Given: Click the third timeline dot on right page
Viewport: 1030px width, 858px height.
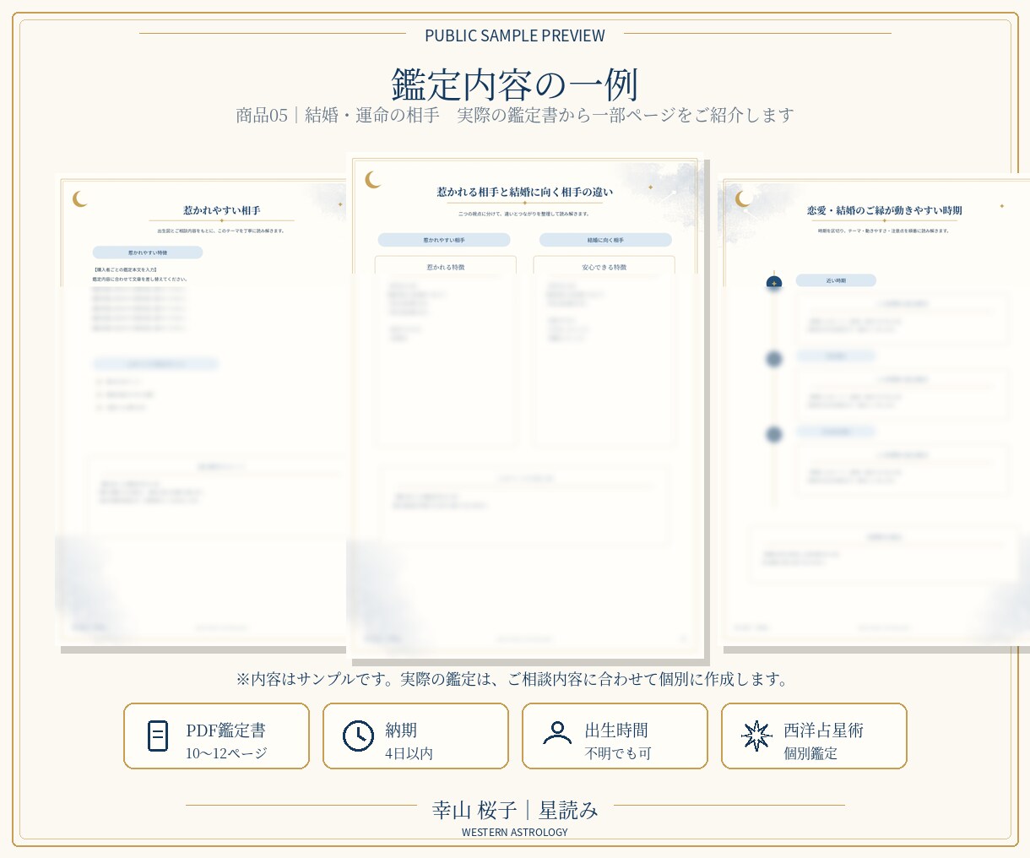Looking at the screenshot, I should pos(774,434).
